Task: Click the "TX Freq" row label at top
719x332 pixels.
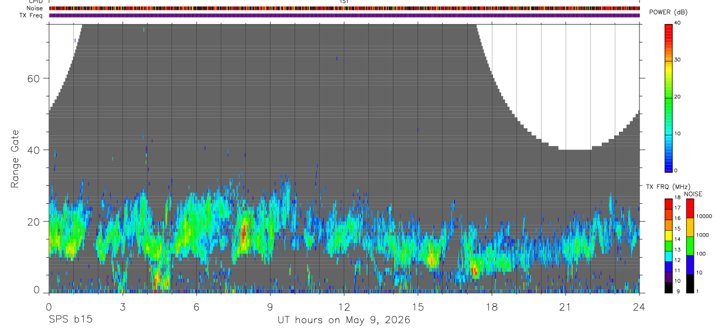Action: [32, 15]
